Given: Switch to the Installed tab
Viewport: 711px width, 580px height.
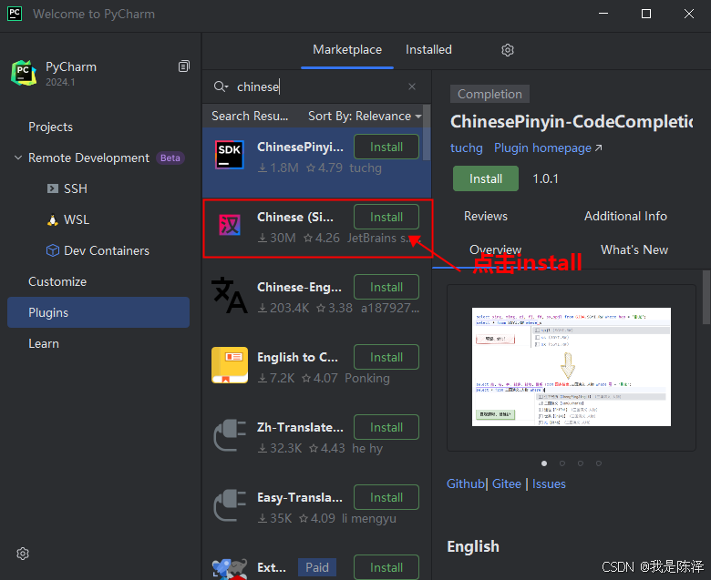Looking at the screenshot, I should pos(428,50).
